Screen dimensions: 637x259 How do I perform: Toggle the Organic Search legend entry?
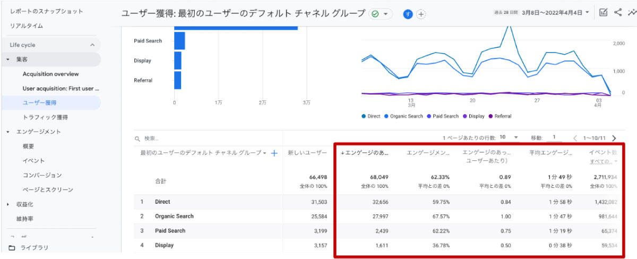click(x=403, y=116)
